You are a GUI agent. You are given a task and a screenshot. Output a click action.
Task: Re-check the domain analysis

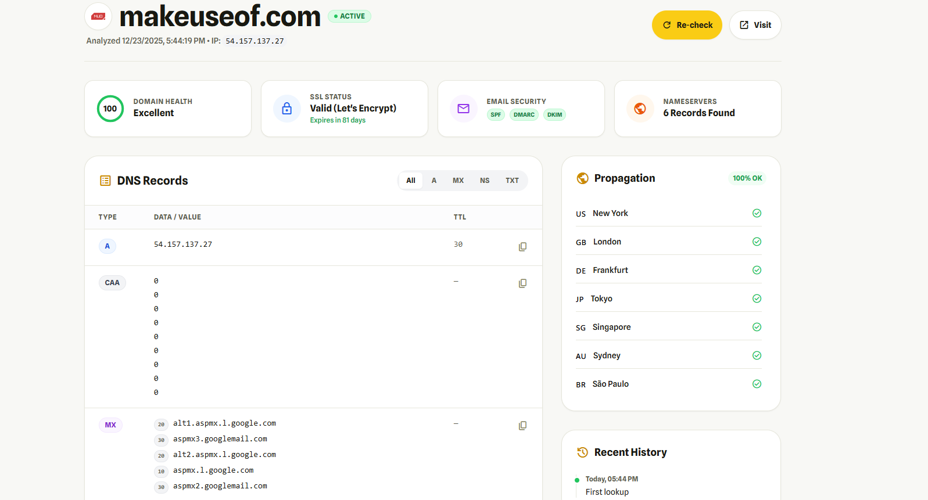687,25
